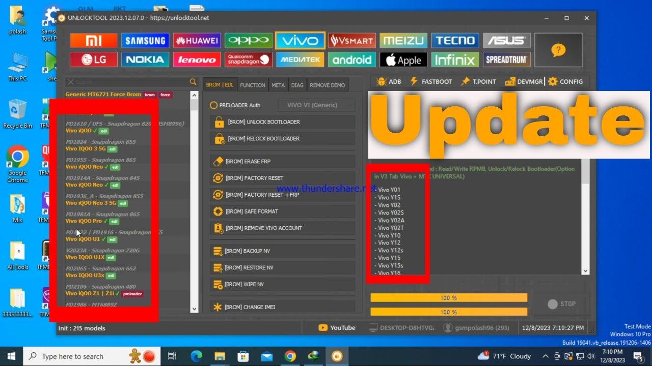The width and height of the screenshot is (652, 366).
Task: Switch to the BROM | EDL tab
Action: pos(220,85)
